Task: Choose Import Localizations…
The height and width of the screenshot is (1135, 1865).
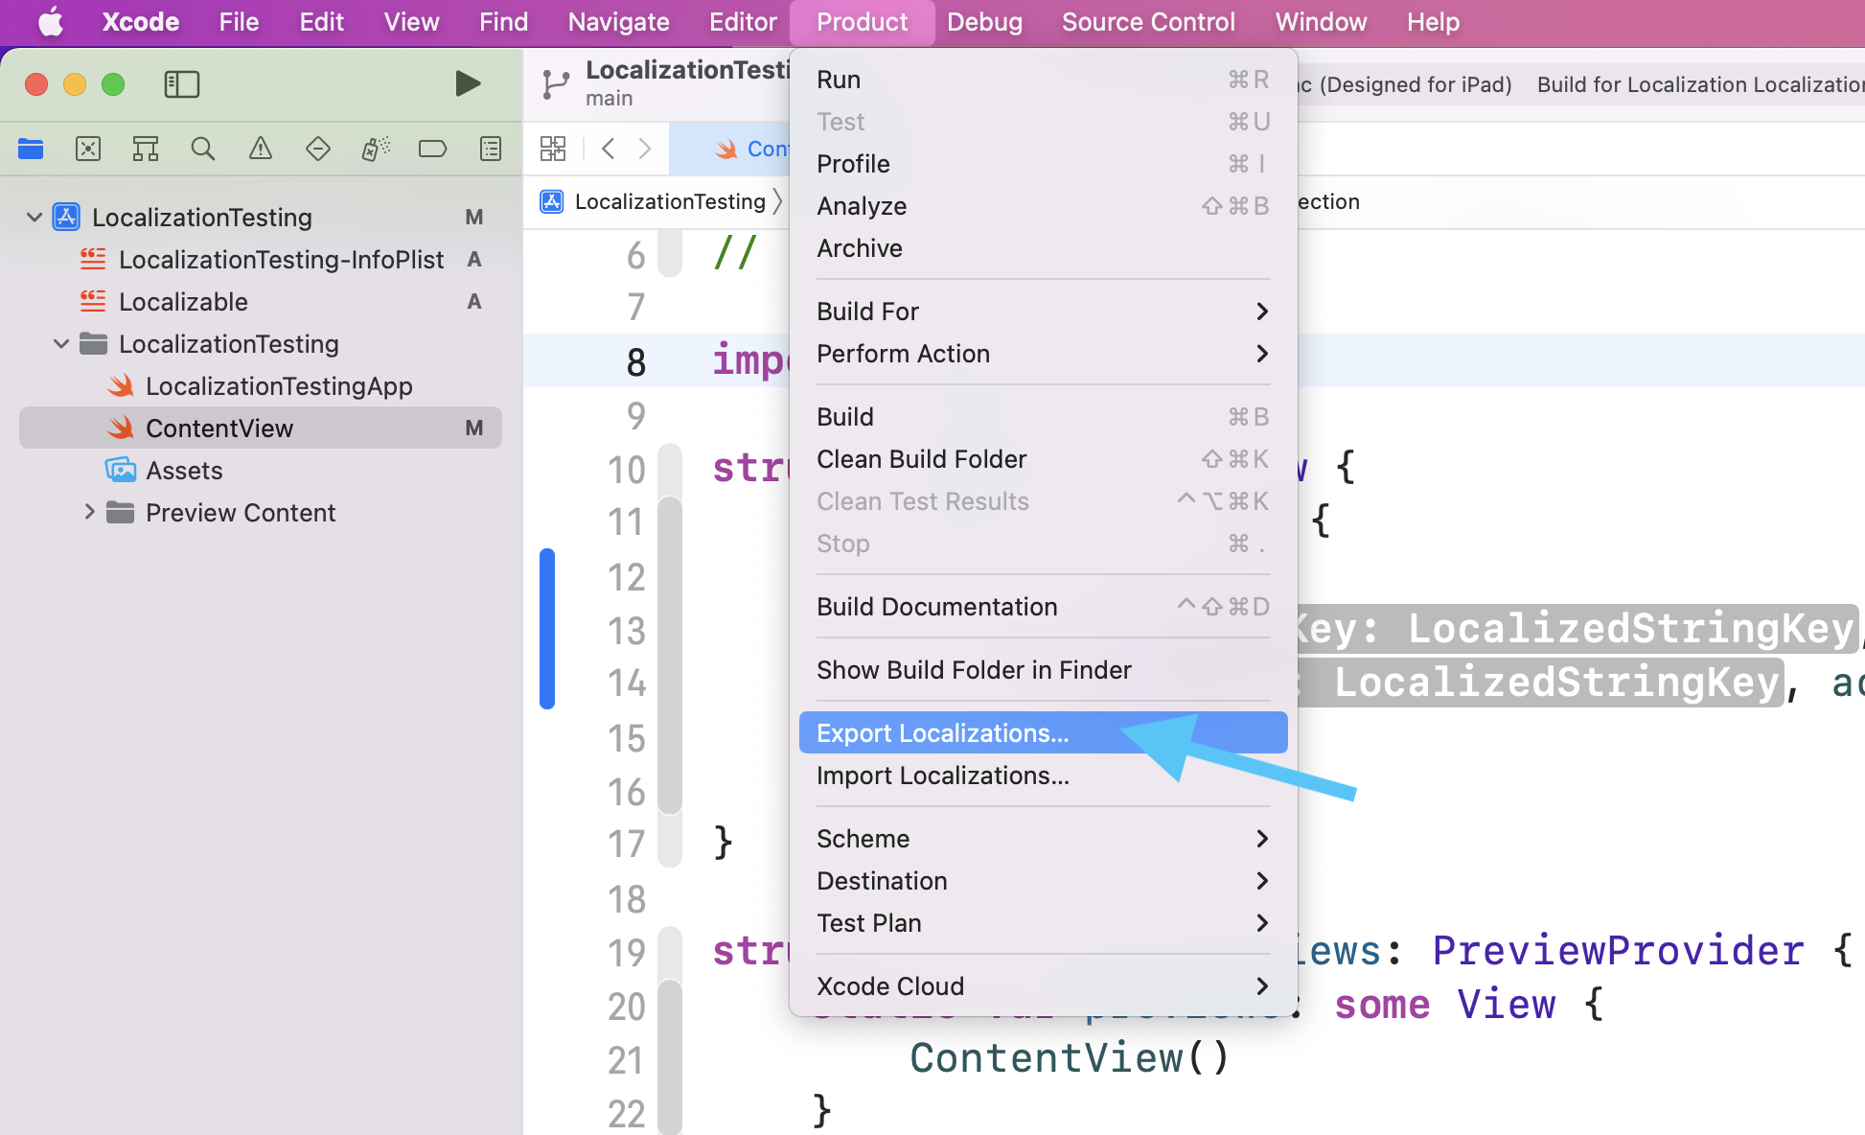Action: (x=1043, y=776)
